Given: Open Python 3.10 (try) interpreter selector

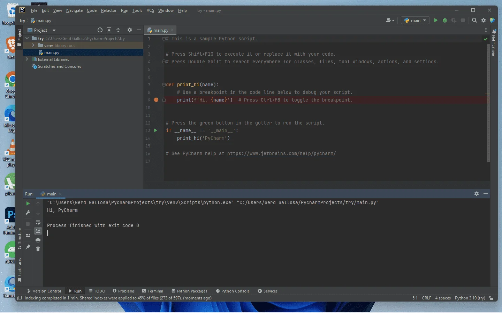Looking at the screenshot, I should click(470, 298).
